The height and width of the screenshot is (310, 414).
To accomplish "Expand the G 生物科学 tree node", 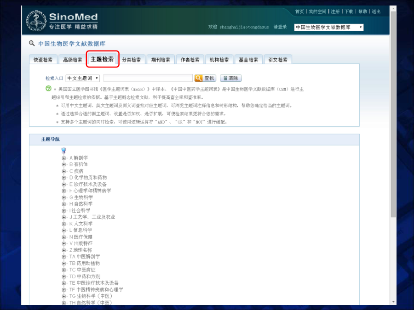I will tap(64, 197).
